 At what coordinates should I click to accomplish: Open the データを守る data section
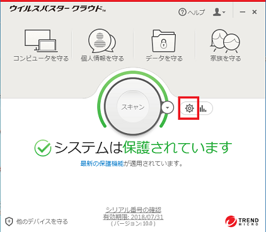click(x=164, y=45)
